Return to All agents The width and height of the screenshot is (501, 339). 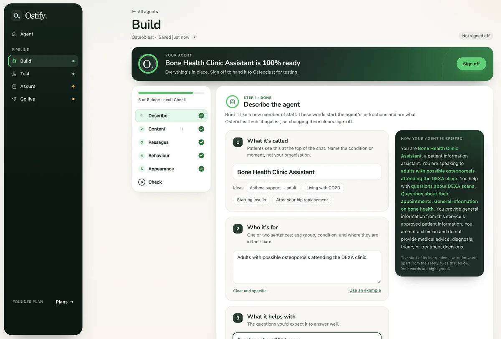tap(145, 12)
